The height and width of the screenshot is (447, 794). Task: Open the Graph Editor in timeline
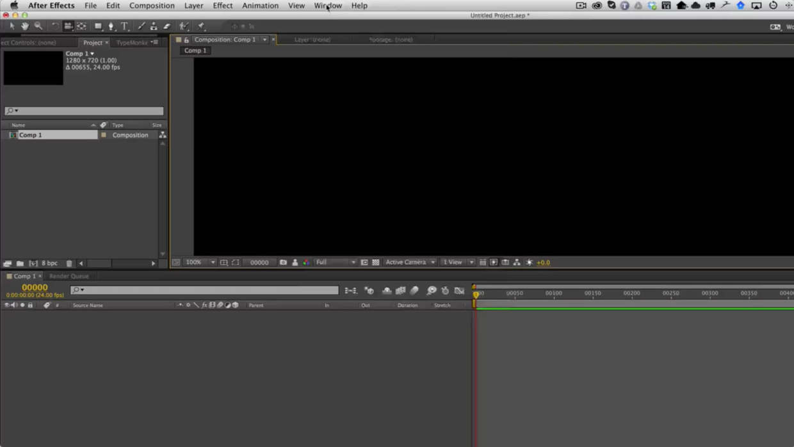pyautogui.click(x=459, y=291)
